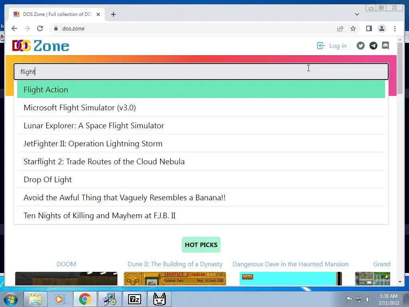
Task: Click the network tray icon
Action: [359, 299]
